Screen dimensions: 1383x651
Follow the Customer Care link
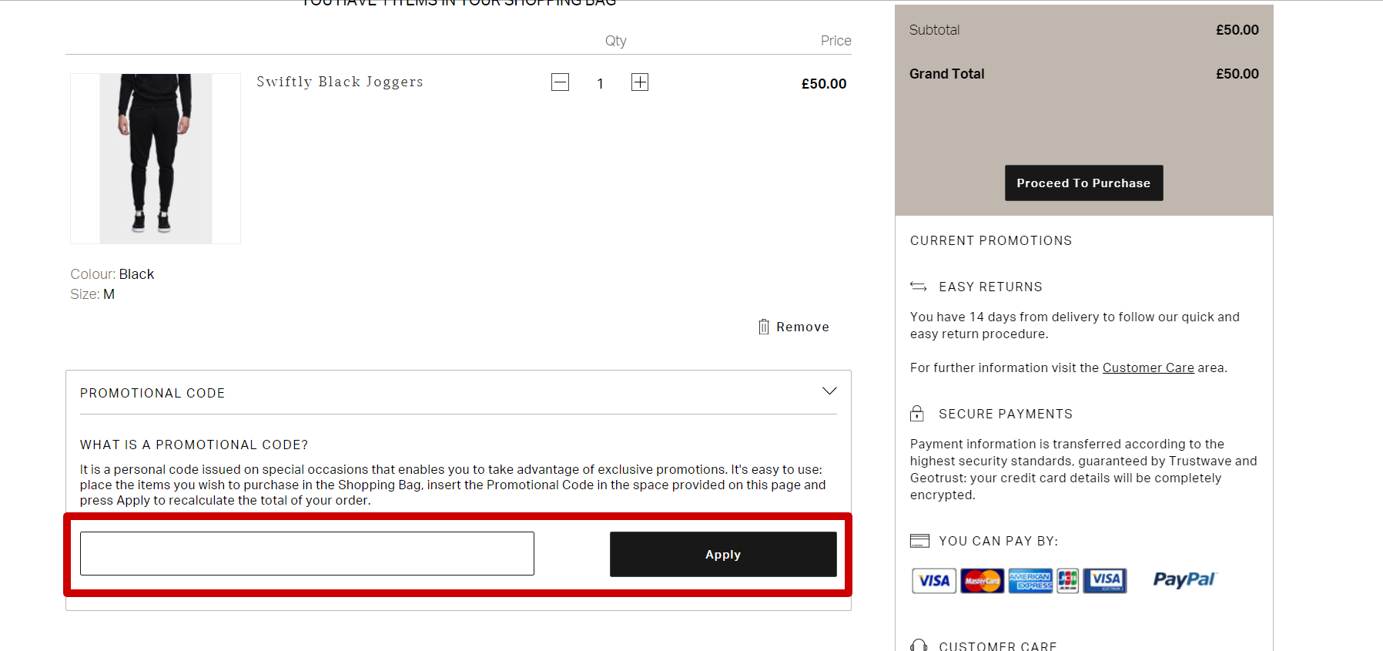point(1147,367)
